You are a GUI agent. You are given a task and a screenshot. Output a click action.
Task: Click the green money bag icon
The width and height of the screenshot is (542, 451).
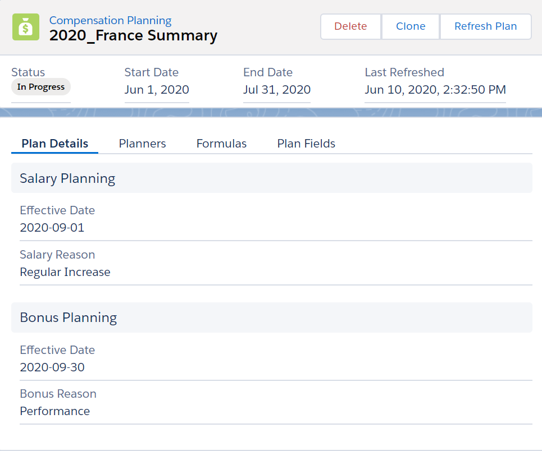(x=26, y=27)
